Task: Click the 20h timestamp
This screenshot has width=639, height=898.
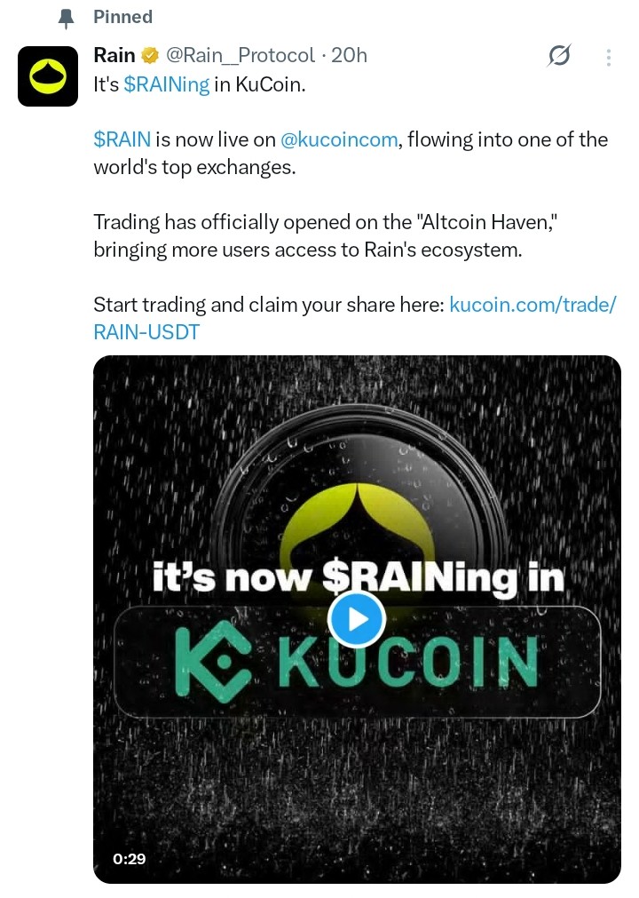Action: click(x=349, y=56)
